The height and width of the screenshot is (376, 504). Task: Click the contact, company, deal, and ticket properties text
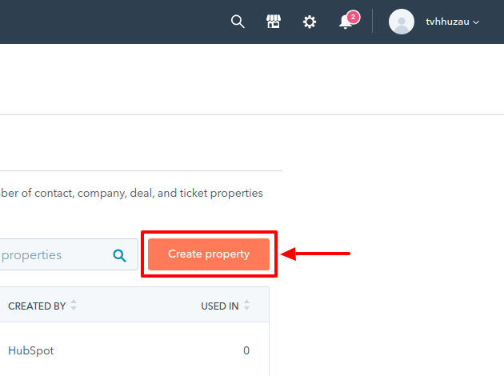tap(149, 193)
